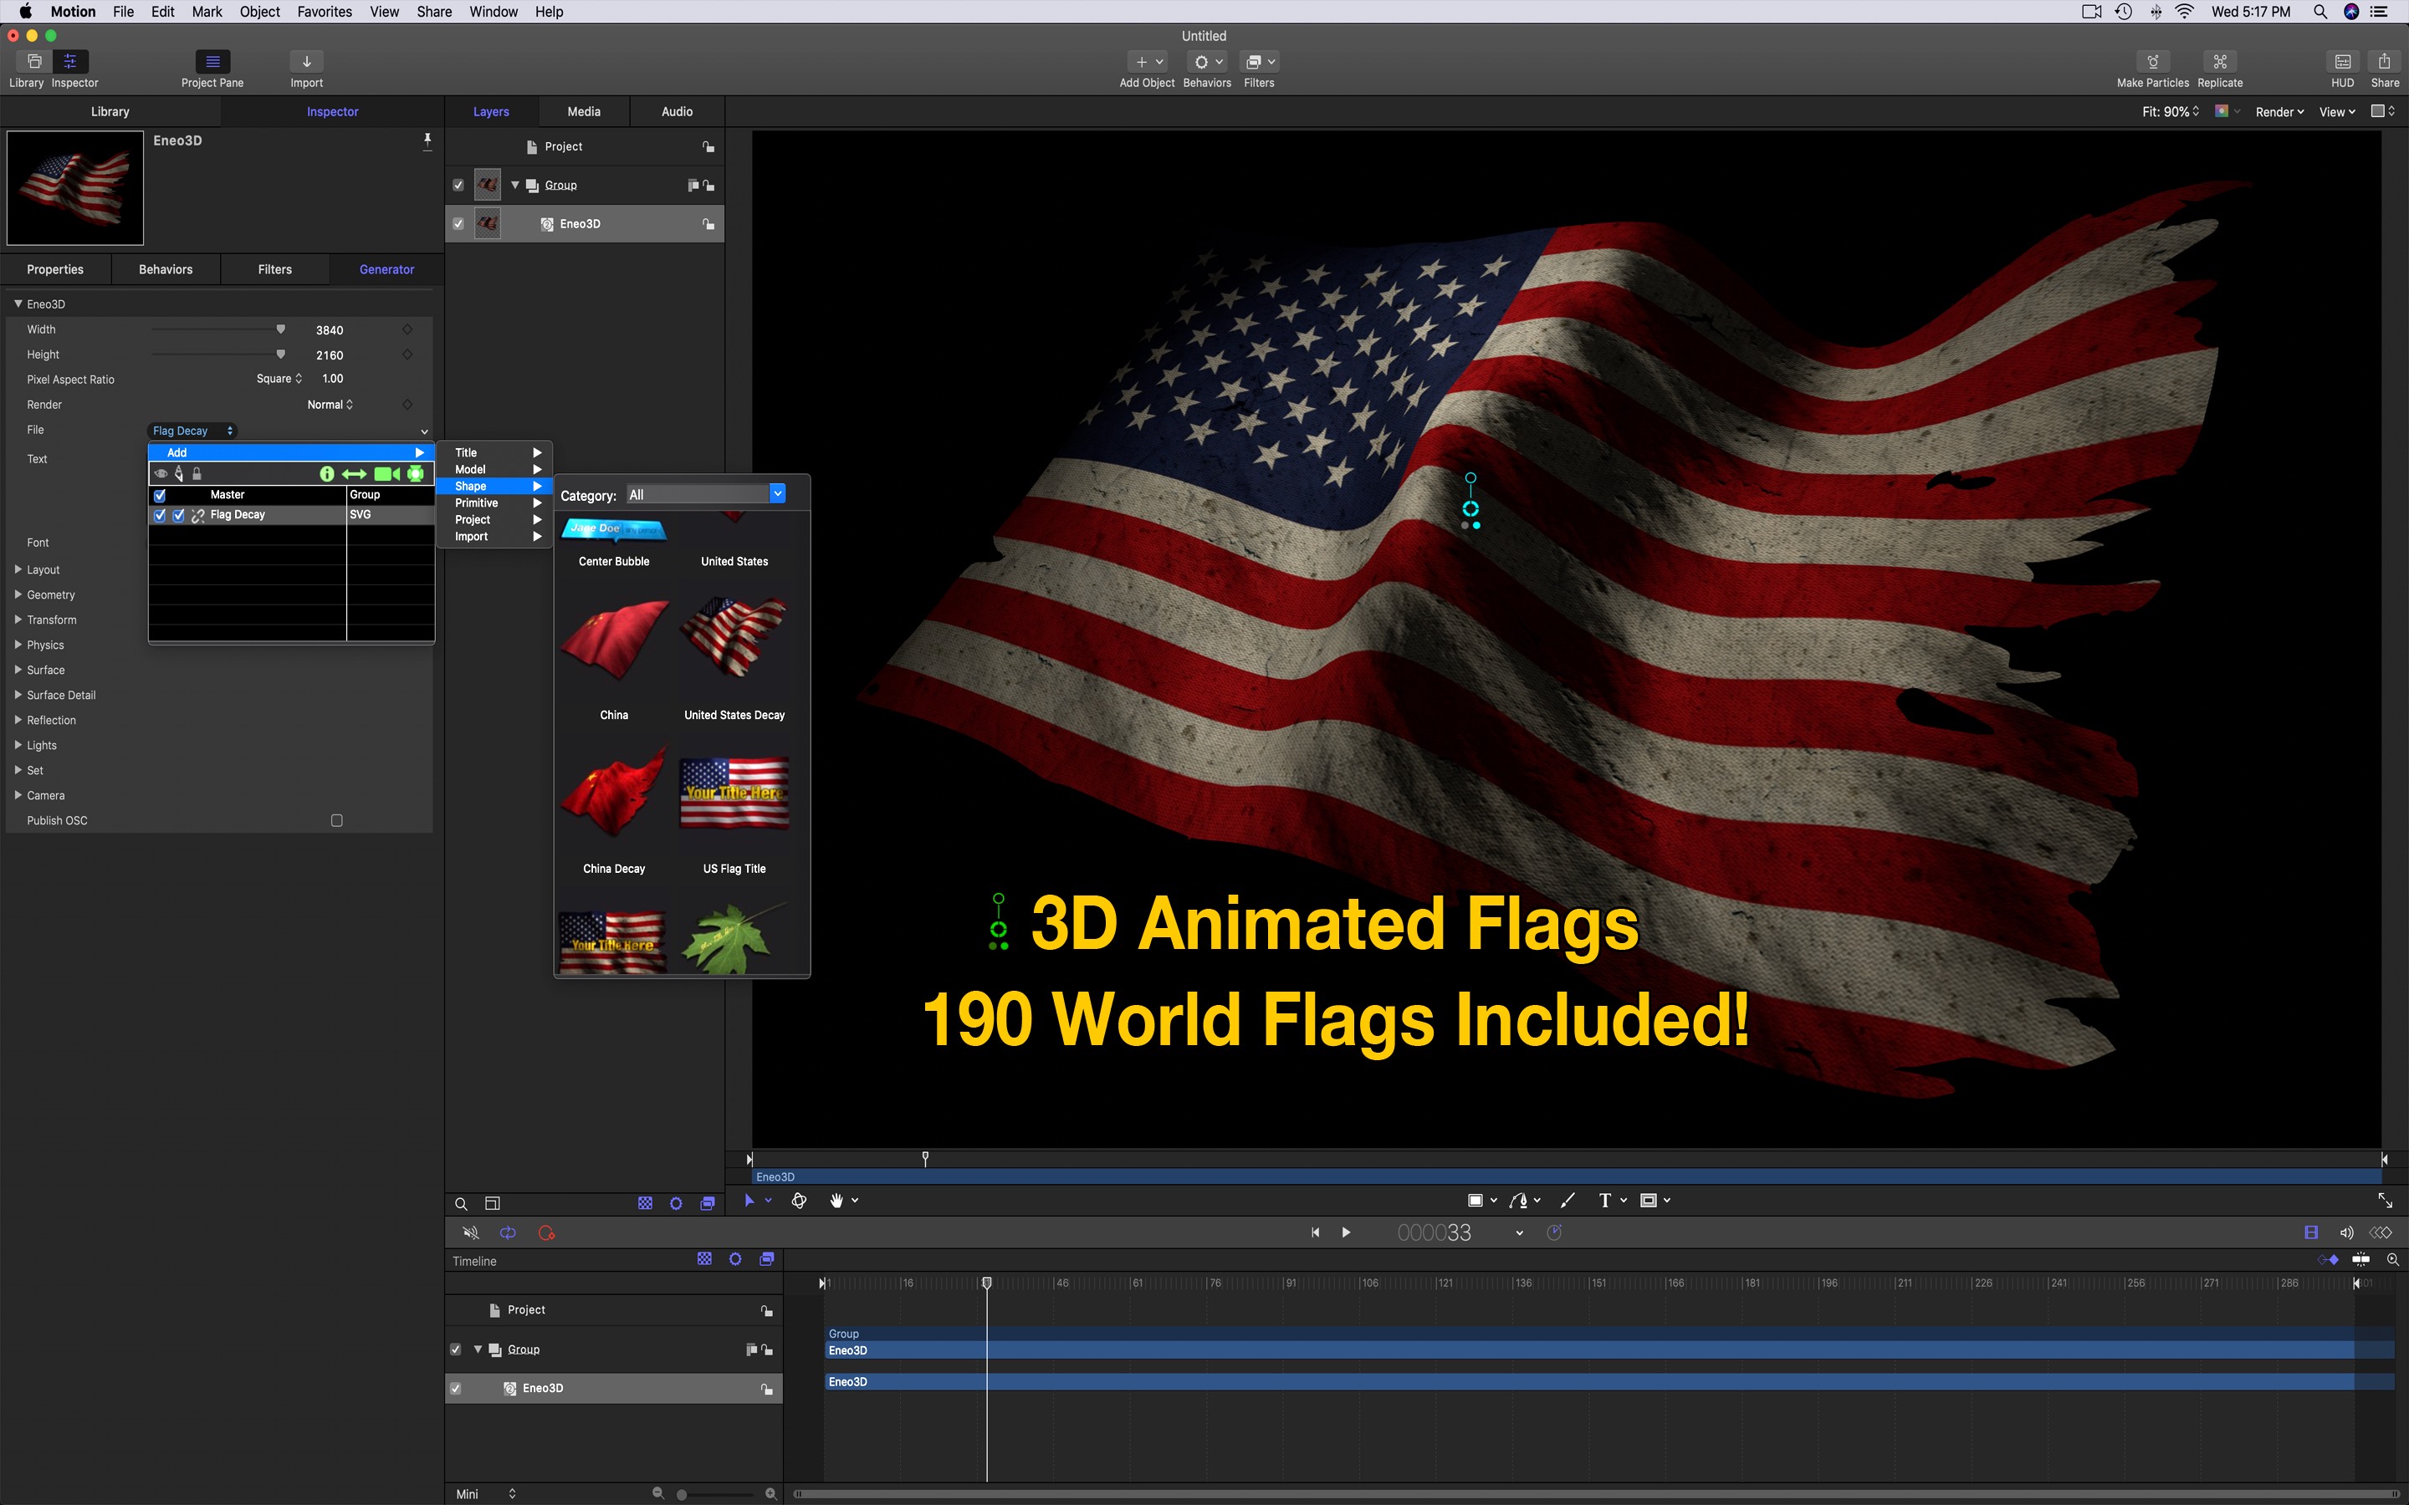The width and height of the screenshot is (2409, 1505).
Task: Select the Text tool
Action: pos(1604,1201)
